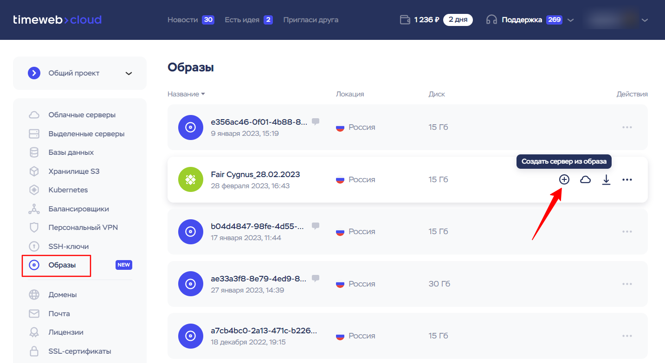Click the headphones support icon
The width and height of the screenshot is (665, 363).
pyautogui.click(x=491, y=20)
